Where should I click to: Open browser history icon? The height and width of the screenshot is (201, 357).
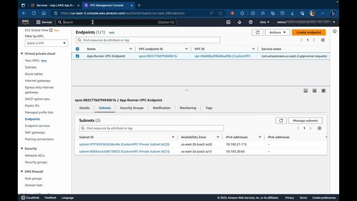coord(282,13)
